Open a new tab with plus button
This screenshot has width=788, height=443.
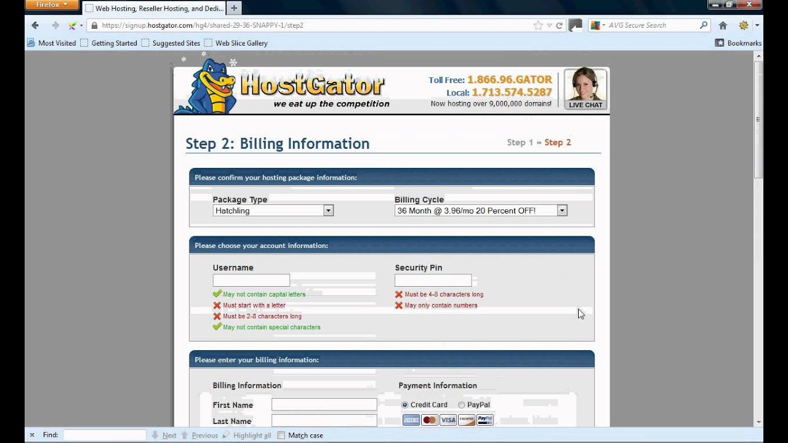point(234,8)
